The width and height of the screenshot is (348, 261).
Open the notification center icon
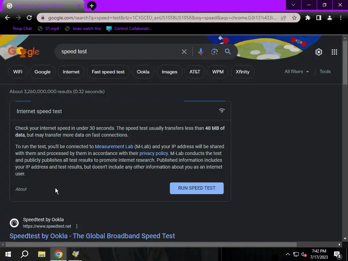click(337, 255)
